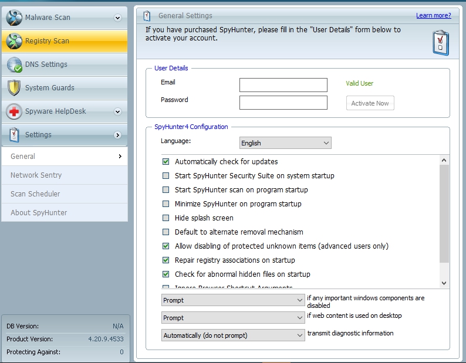
Task: Open the transmit diagnostic information dropdown
Action: [233, 335]
